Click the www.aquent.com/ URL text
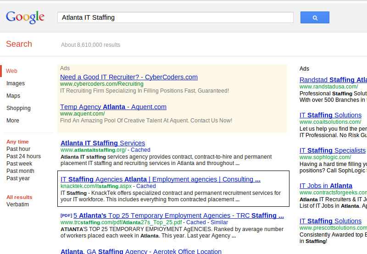 (x=83, y=114)
